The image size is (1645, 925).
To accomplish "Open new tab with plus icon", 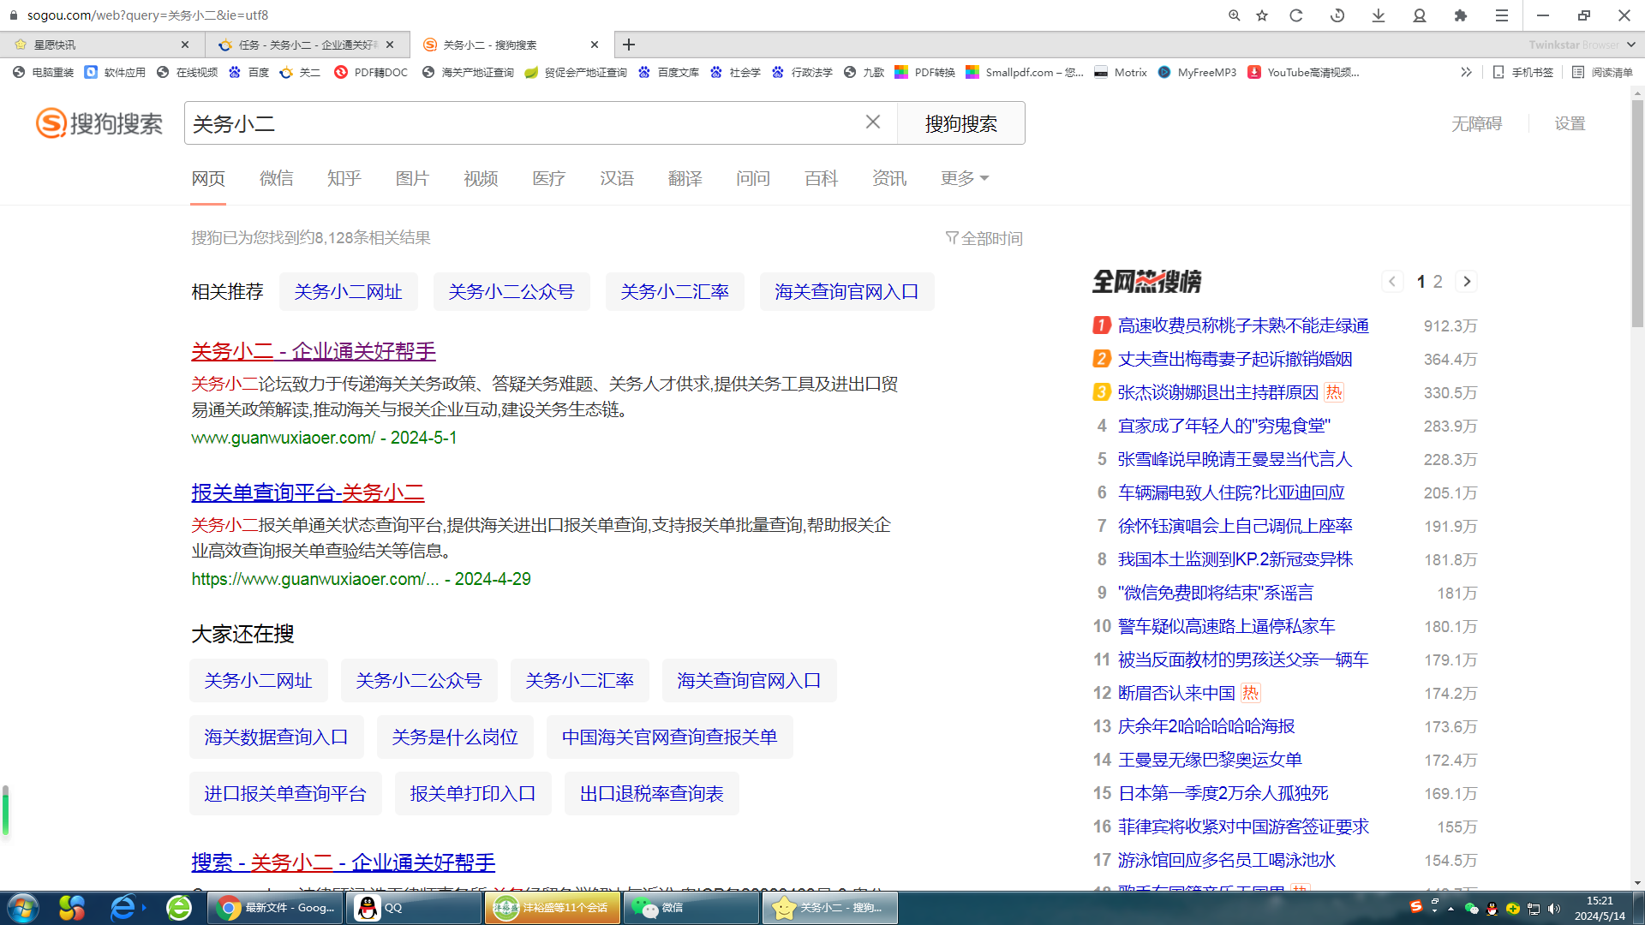I will 629,45.
